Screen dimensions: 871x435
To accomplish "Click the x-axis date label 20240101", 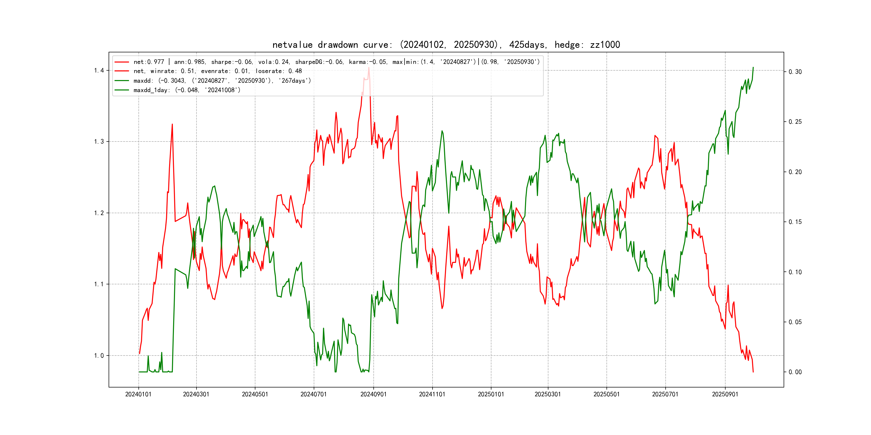I will 138,394.
